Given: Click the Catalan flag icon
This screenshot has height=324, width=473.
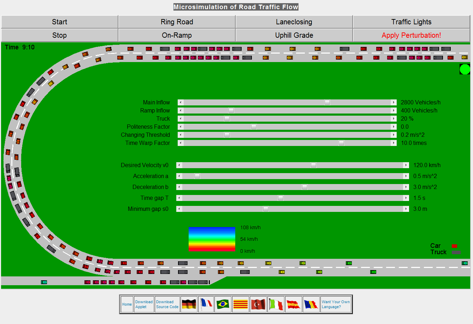Looking at the screenshot, I should coord(241,304).
